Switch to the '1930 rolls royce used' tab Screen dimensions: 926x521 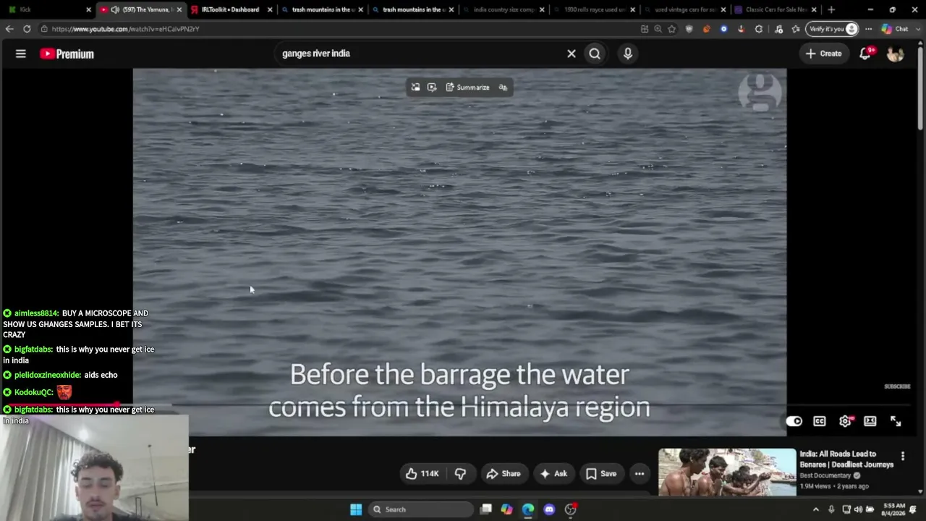594,9
